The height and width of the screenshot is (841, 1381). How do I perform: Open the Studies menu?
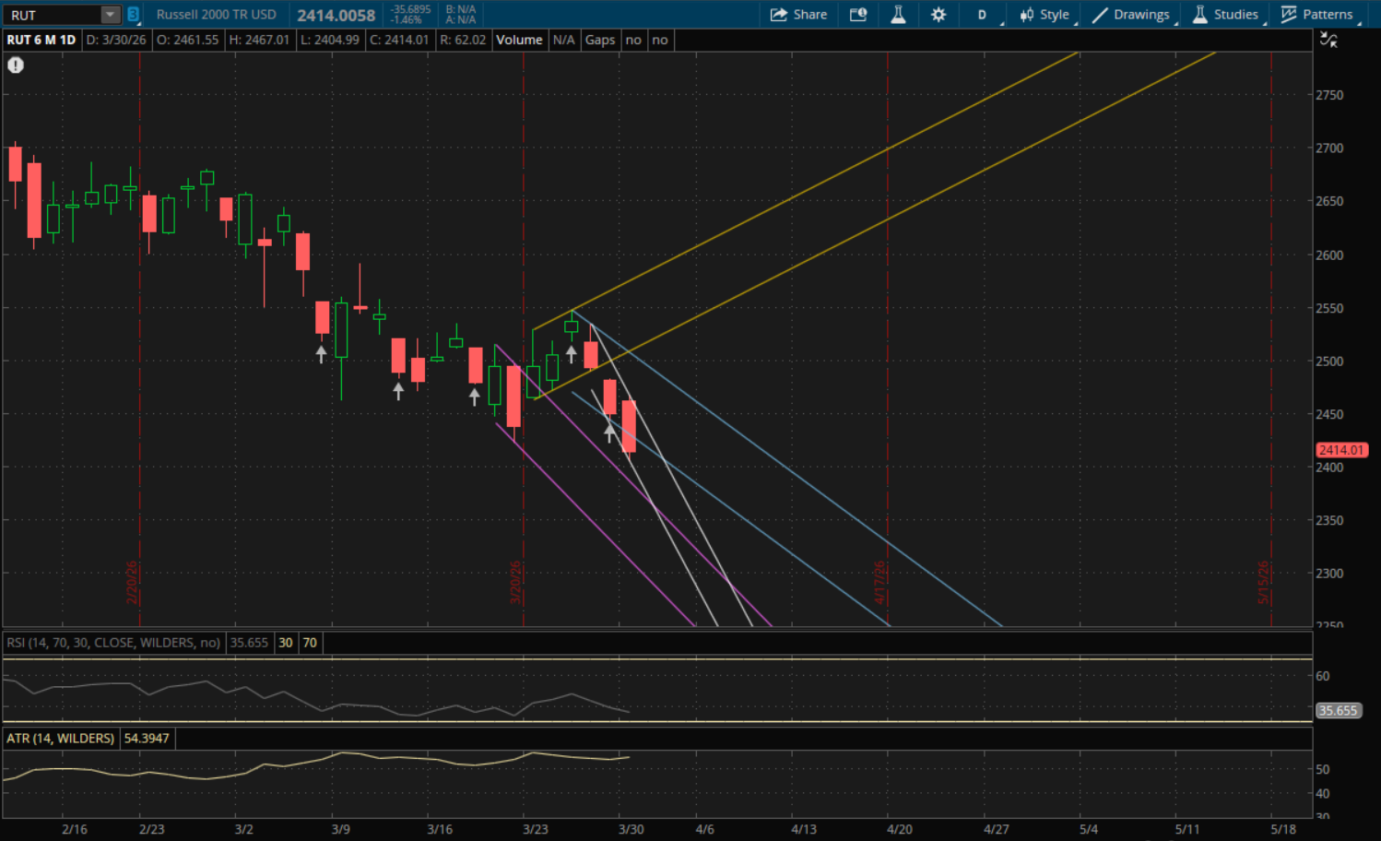(1225, 15)
